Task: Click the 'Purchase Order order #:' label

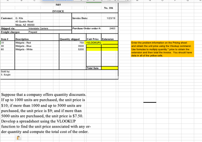Action: [x=87, y=28]
